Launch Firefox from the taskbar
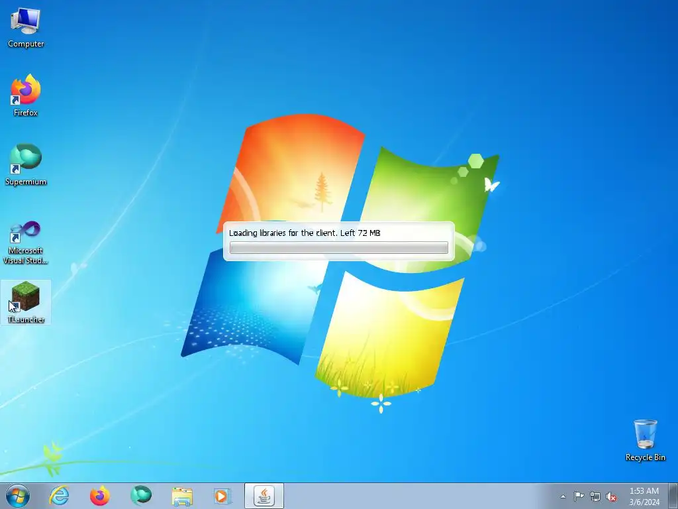This screenshot has height=509, width=678. tap(99, 496)
